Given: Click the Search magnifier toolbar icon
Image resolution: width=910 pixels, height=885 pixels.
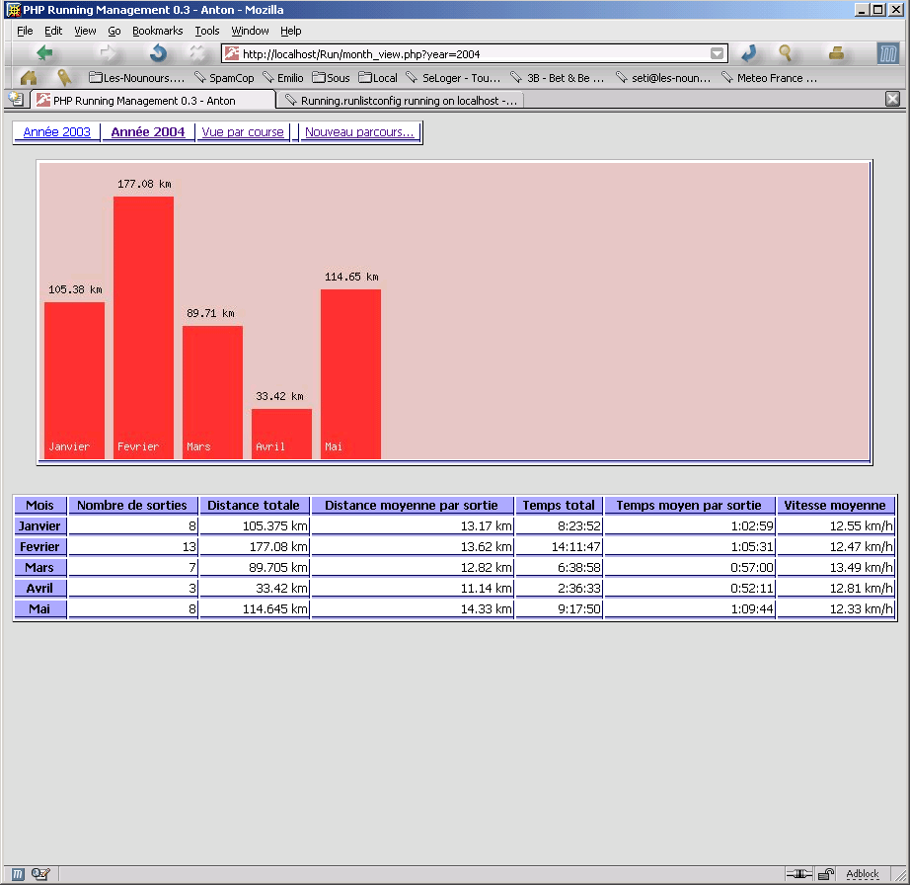Looking at the screenshot, I should click(786, 53).
